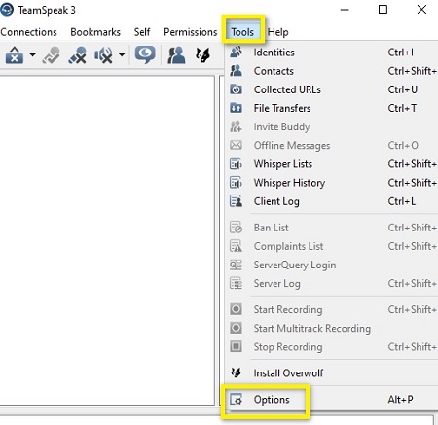
Task: Click the Client Log menu icon
Action: click(x=236, y=201)
